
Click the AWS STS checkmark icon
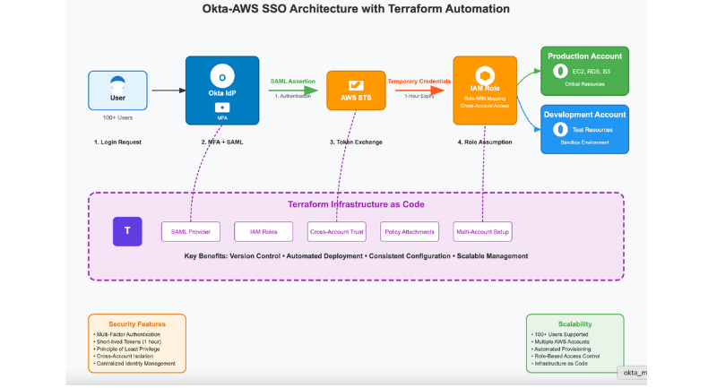(x=355, y=84)
